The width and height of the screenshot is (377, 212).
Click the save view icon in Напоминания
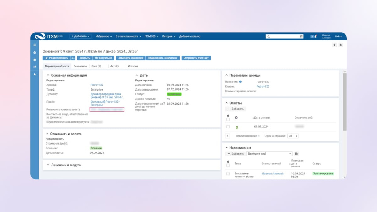click(x=297, y=153)
